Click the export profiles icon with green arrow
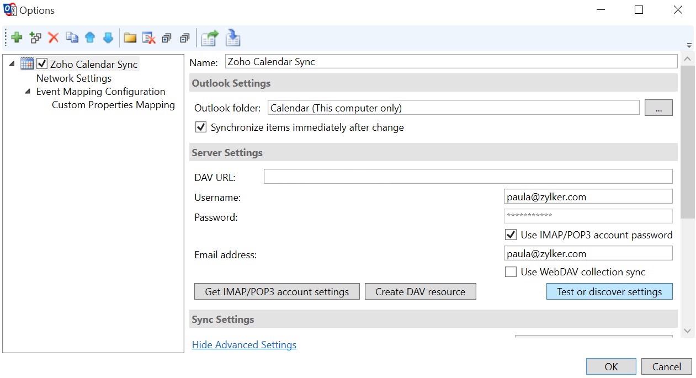Image resolution: width=696 pixels, height=378 pixels. coord(209,38)
